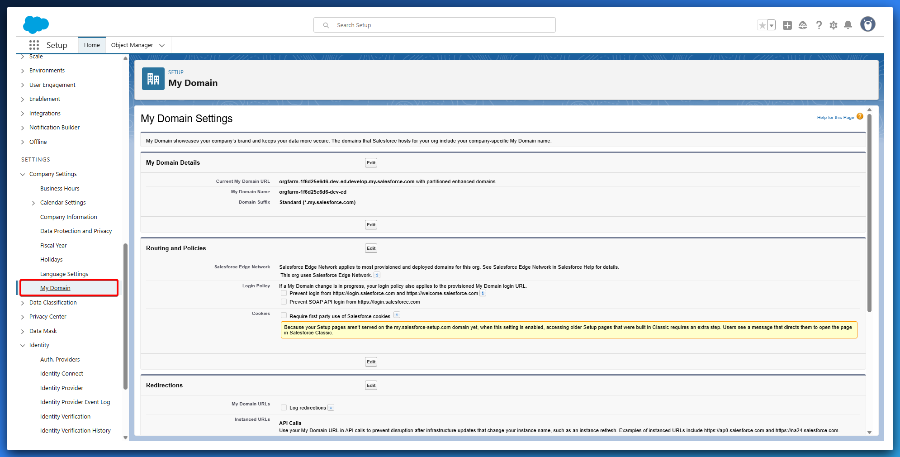Expand the Enablement tree node
This screenshot has height=457, width=900.
point(23,99)
